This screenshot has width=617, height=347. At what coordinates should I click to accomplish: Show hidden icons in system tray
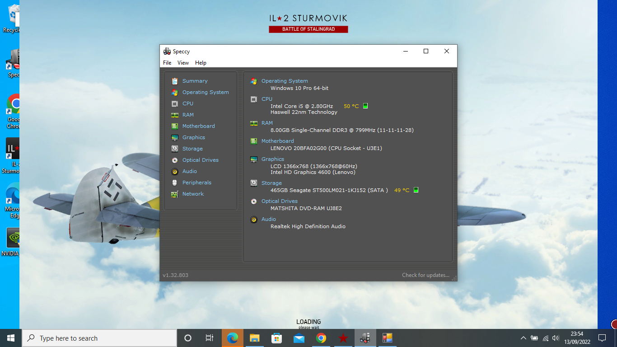(x=523, y=338)
